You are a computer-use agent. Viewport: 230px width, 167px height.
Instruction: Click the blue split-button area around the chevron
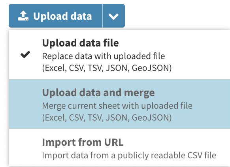pyautogui.click(x=114, y=16)
